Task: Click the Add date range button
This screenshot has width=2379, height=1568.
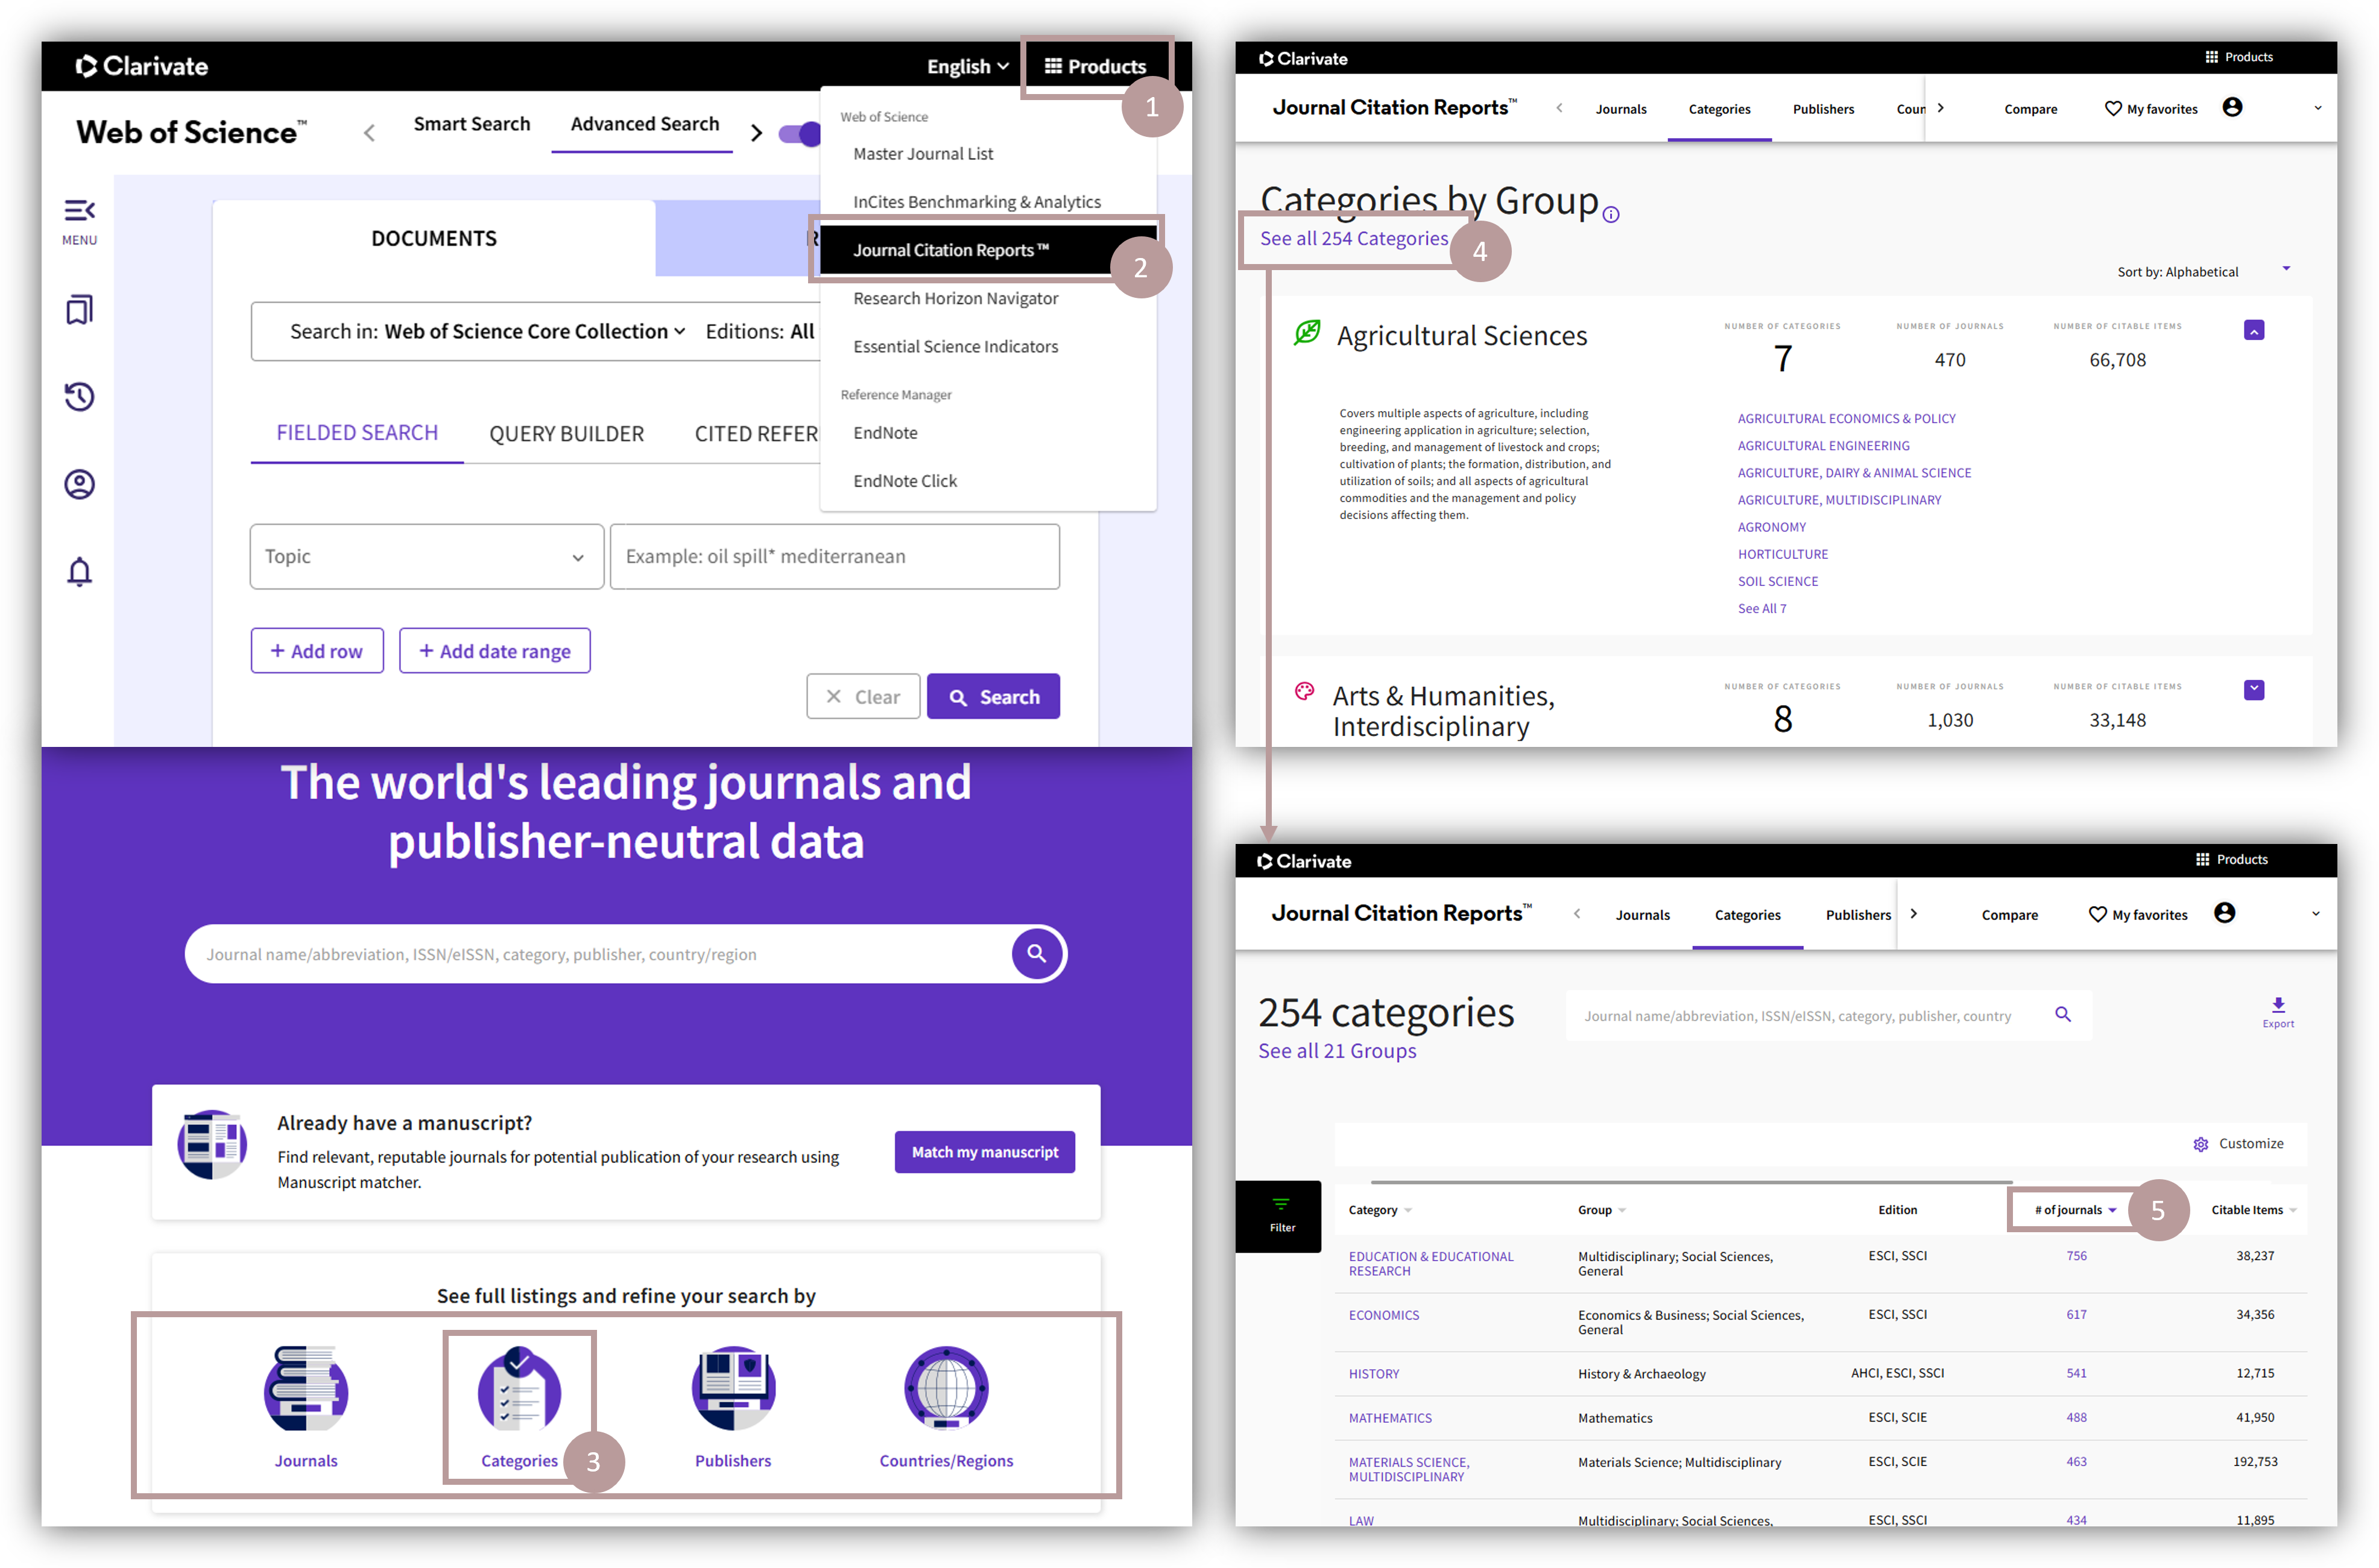Action: 494,651
